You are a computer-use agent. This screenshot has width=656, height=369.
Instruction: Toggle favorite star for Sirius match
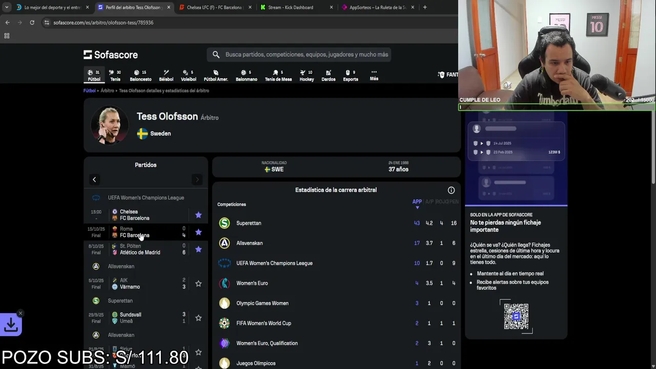(198, 352)
